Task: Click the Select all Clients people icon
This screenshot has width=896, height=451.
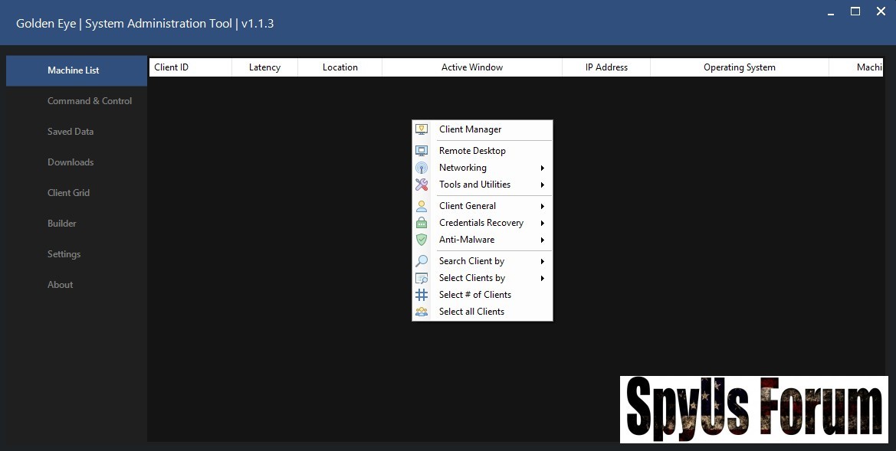Action: [x=422, y=312]
